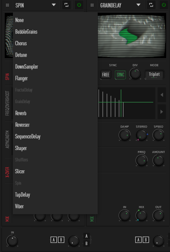Open the SPIN effect selector dropdown arrow
The width and height of the screenshot is (170, 252).
click(x=54, y=5)
